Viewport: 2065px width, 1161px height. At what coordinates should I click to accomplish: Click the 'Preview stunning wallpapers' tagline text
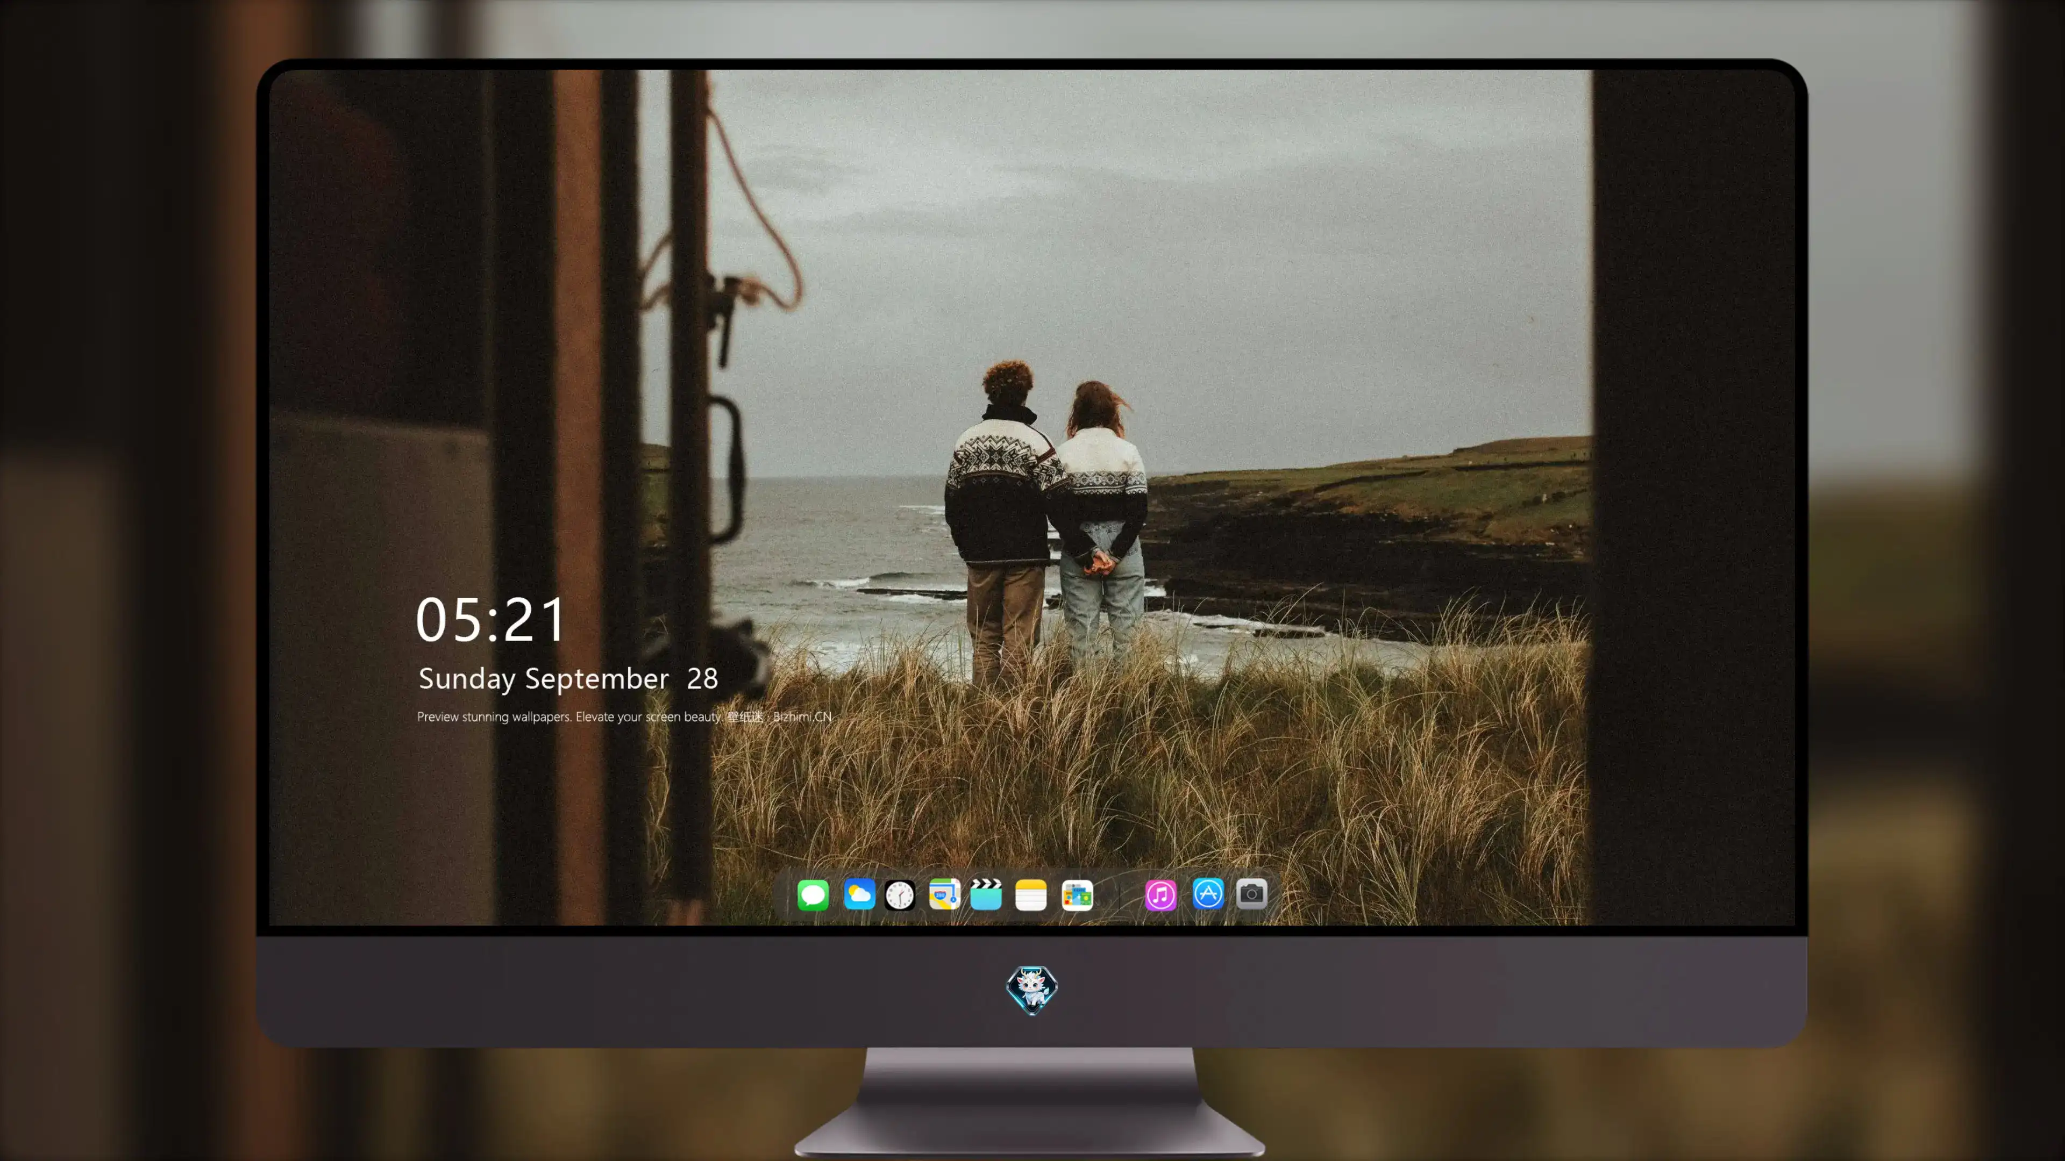tap(624, 716)
